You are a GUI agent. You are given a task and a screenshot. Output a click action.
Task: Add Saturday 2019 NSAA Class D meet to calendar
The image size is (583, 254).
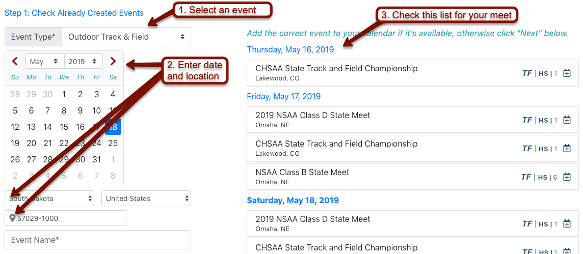(x=567, y=224)
